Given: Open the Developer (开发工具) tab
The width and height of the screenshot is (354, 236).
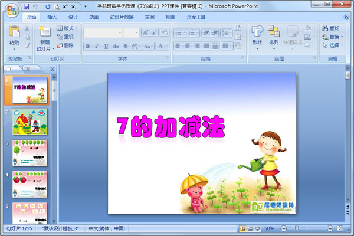Looking at the screenshot, I should tap(196, 17).
